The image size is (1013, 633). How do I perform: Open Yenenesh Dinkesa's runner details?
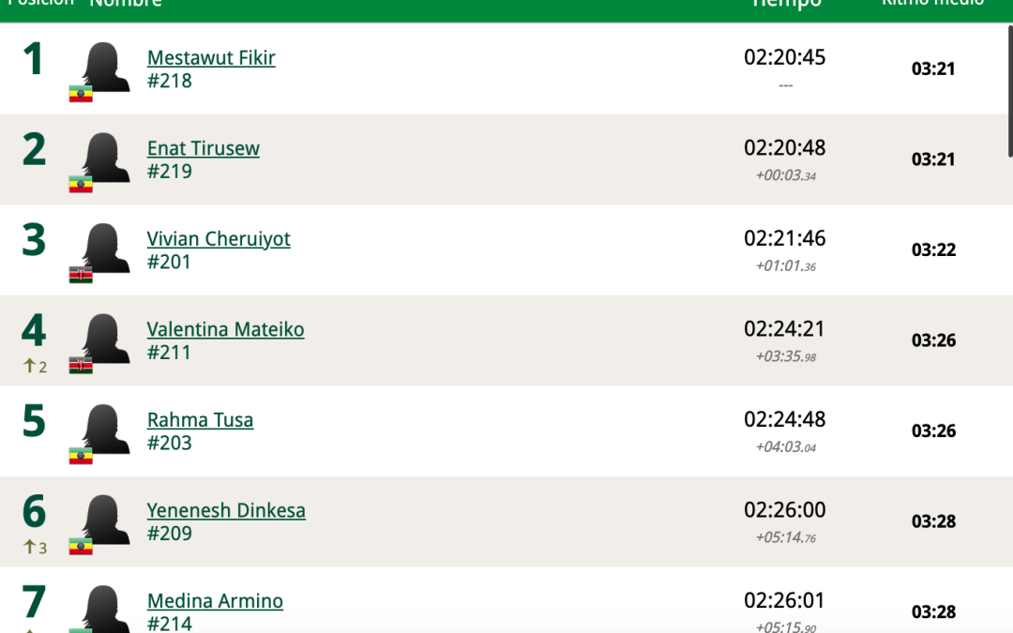click(x=226, y=511)
